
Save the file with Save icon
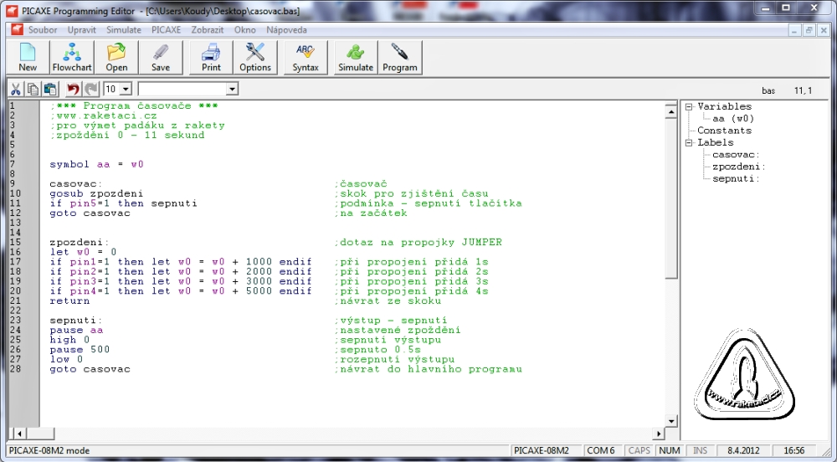[161, 57]
